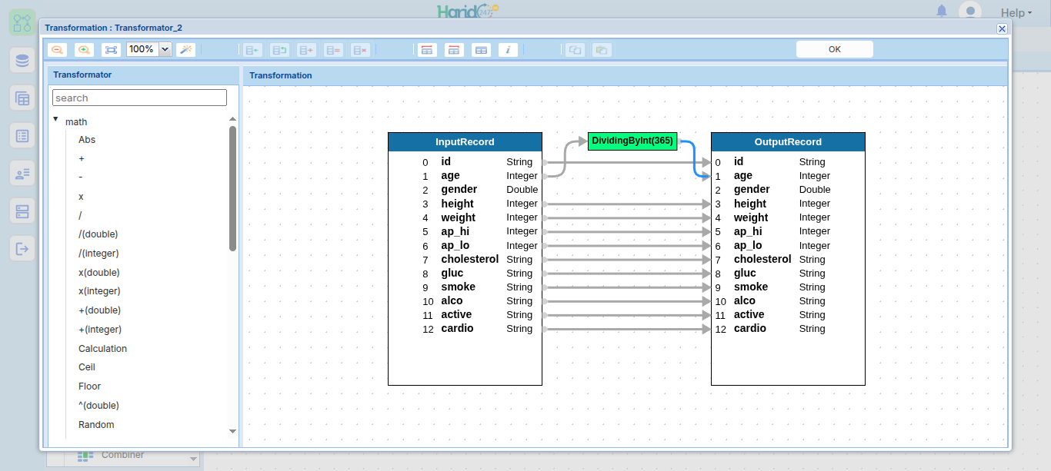This screenshot has height=471, width=1051.
Task: Select the /(double) function
Action: pos(98,234)
